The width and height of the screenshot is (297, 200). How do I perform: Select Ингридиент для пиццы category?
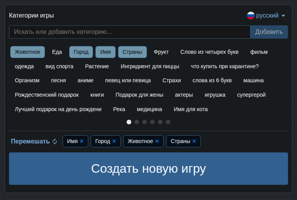150,66
